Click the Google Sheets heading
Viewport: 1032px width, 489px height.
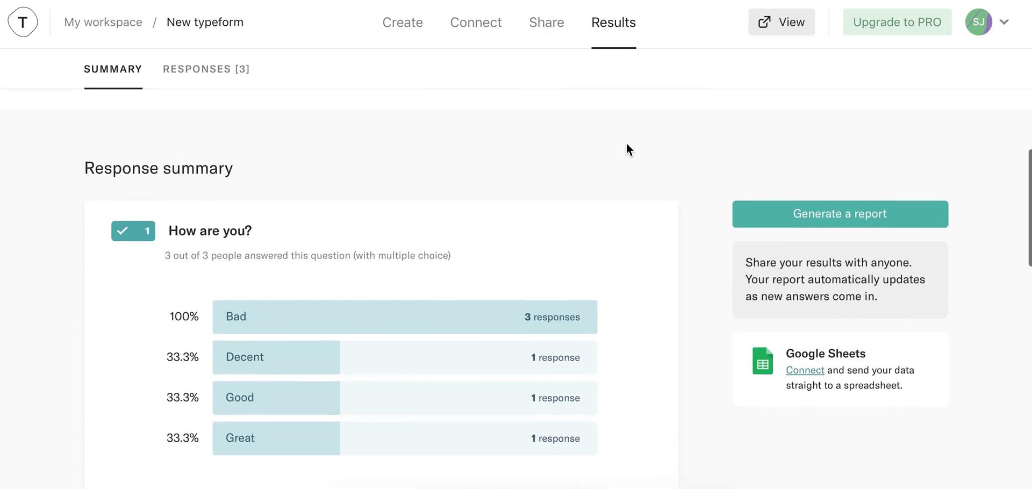826,354
